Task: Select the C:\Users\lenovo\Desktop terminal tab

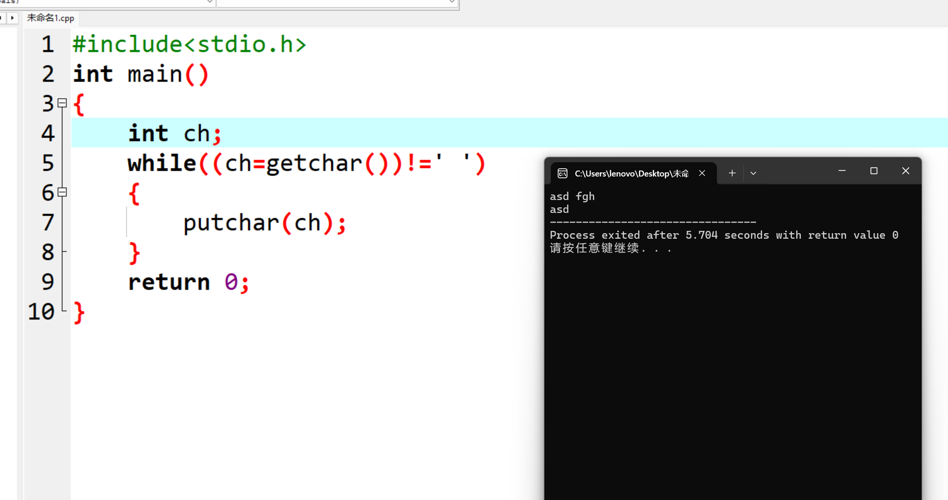Action: click(631, 173)
